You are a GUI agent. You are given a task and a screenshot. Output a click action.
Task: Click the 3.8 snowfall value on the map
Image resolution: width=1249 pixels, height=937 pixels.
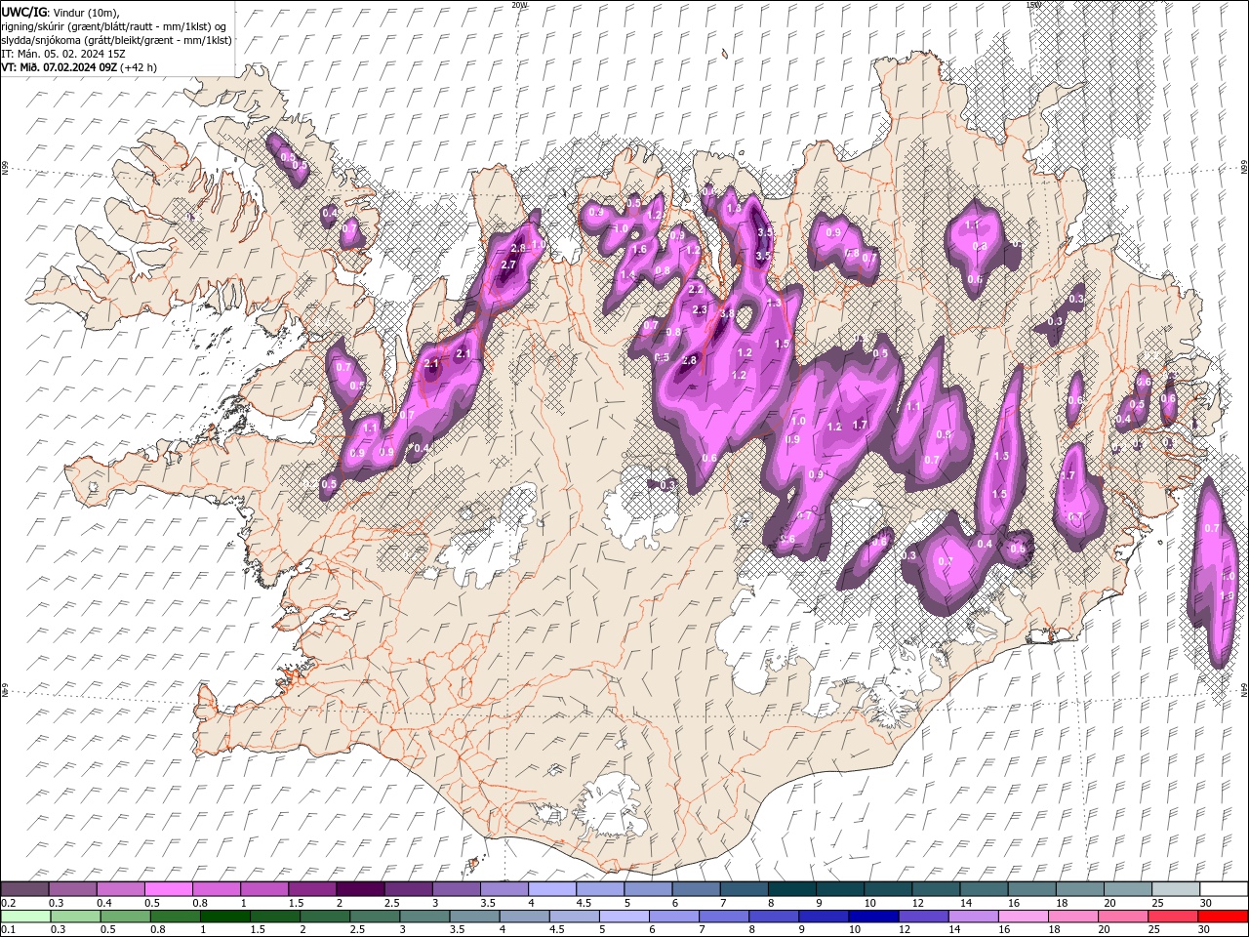(x=727, y=313)
